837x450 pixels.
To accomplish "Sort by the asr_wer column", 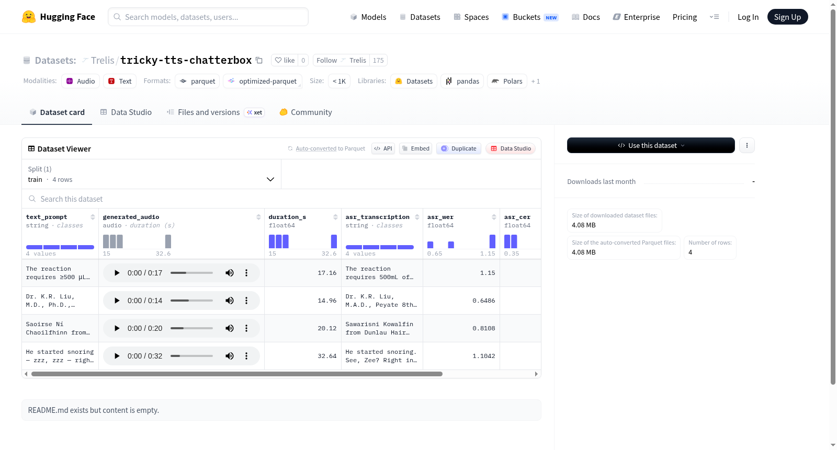I will (x=494, y=217).
